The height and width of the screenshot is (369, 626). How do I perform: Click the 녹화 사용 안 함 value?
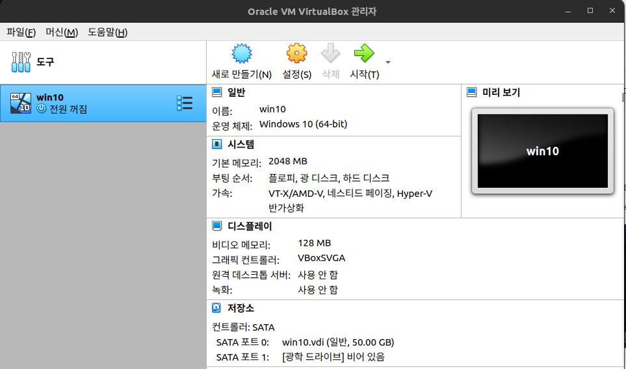pyautogui.click(x=318, y=290)
